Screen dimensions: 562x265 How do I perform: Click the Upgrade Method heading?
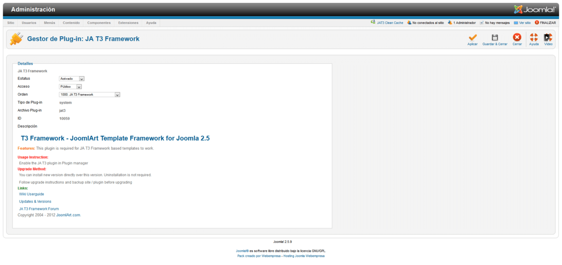pos(32,169)
